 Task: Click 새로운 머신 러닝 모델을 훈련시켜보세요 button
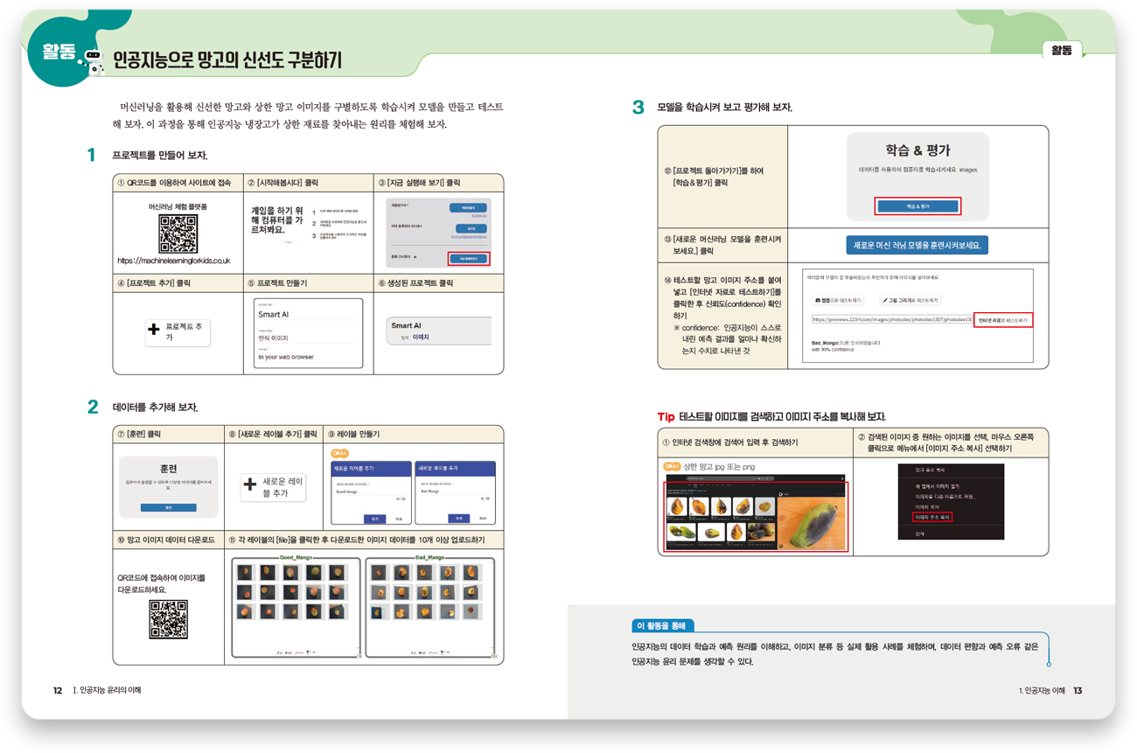(x=917, y=245)
